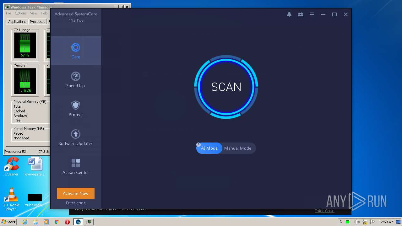The height and width of the screenshot is (226, 402).
Task: Switch to Task Manager taskbar button
Action: coord(90,222)
